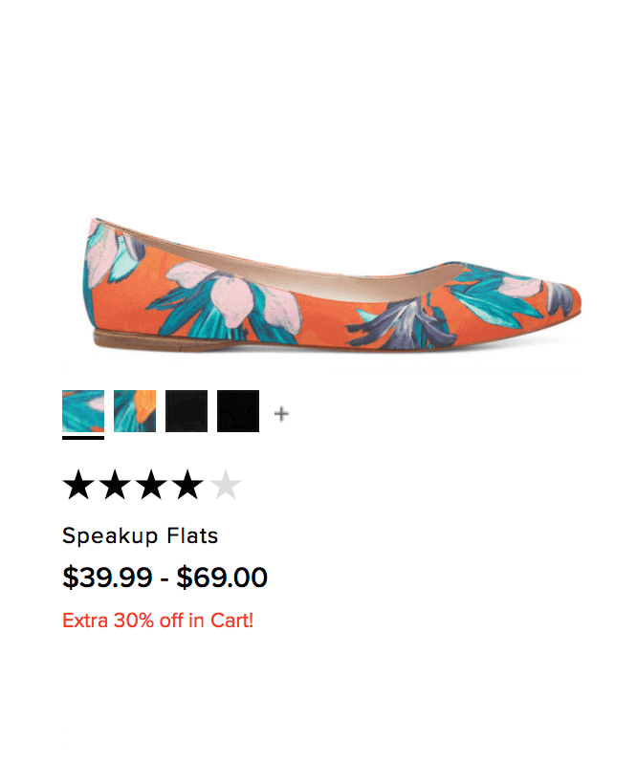This screenshot has width=637, height=763.
Task: Click the $69.00 upper price
Action: (x=222, y=578)
